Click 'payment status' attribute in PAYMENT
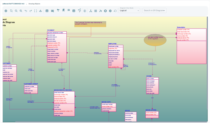The width and height of the screenshot is (210, 123). [52, 41]
